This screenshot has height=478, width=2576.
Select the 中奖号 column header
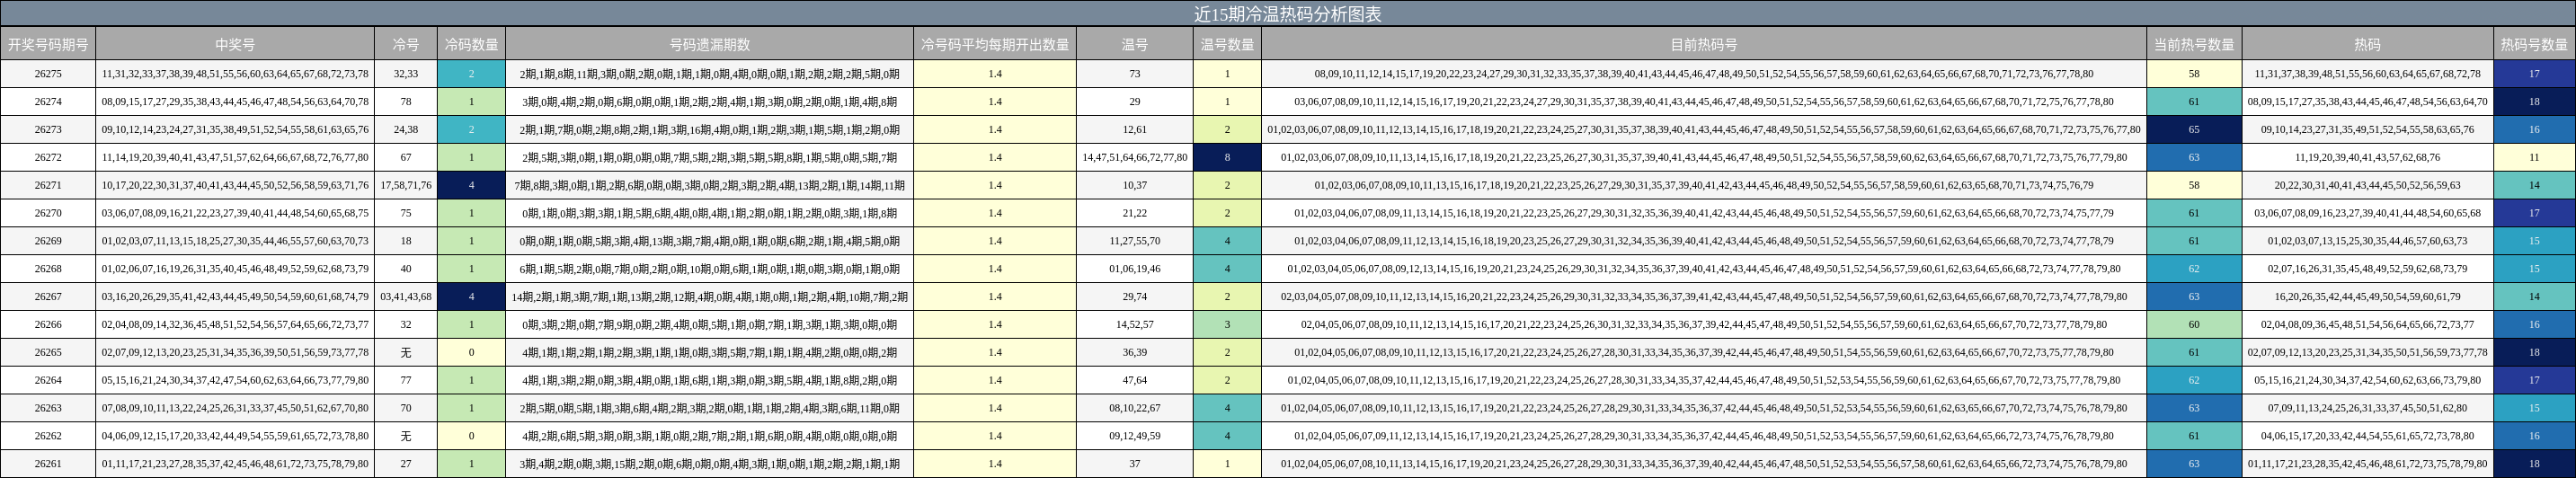[x=235, y=45]
